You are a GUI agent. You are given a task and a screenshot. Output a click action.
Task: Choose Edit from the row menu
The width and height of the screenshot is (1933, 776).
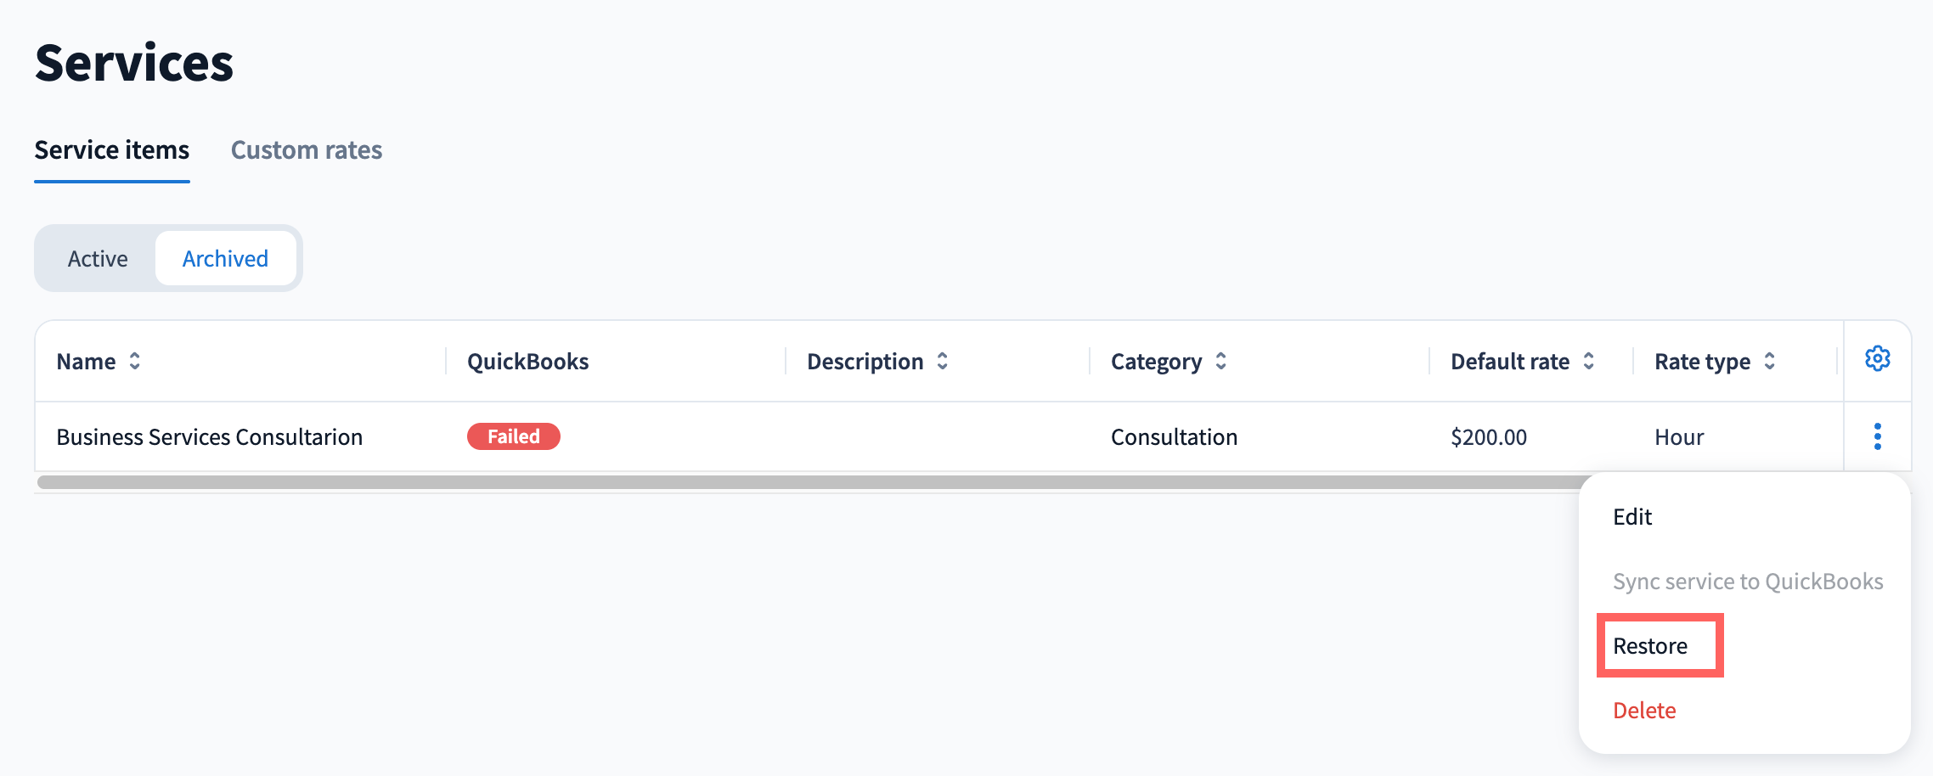click(1632, 517)
